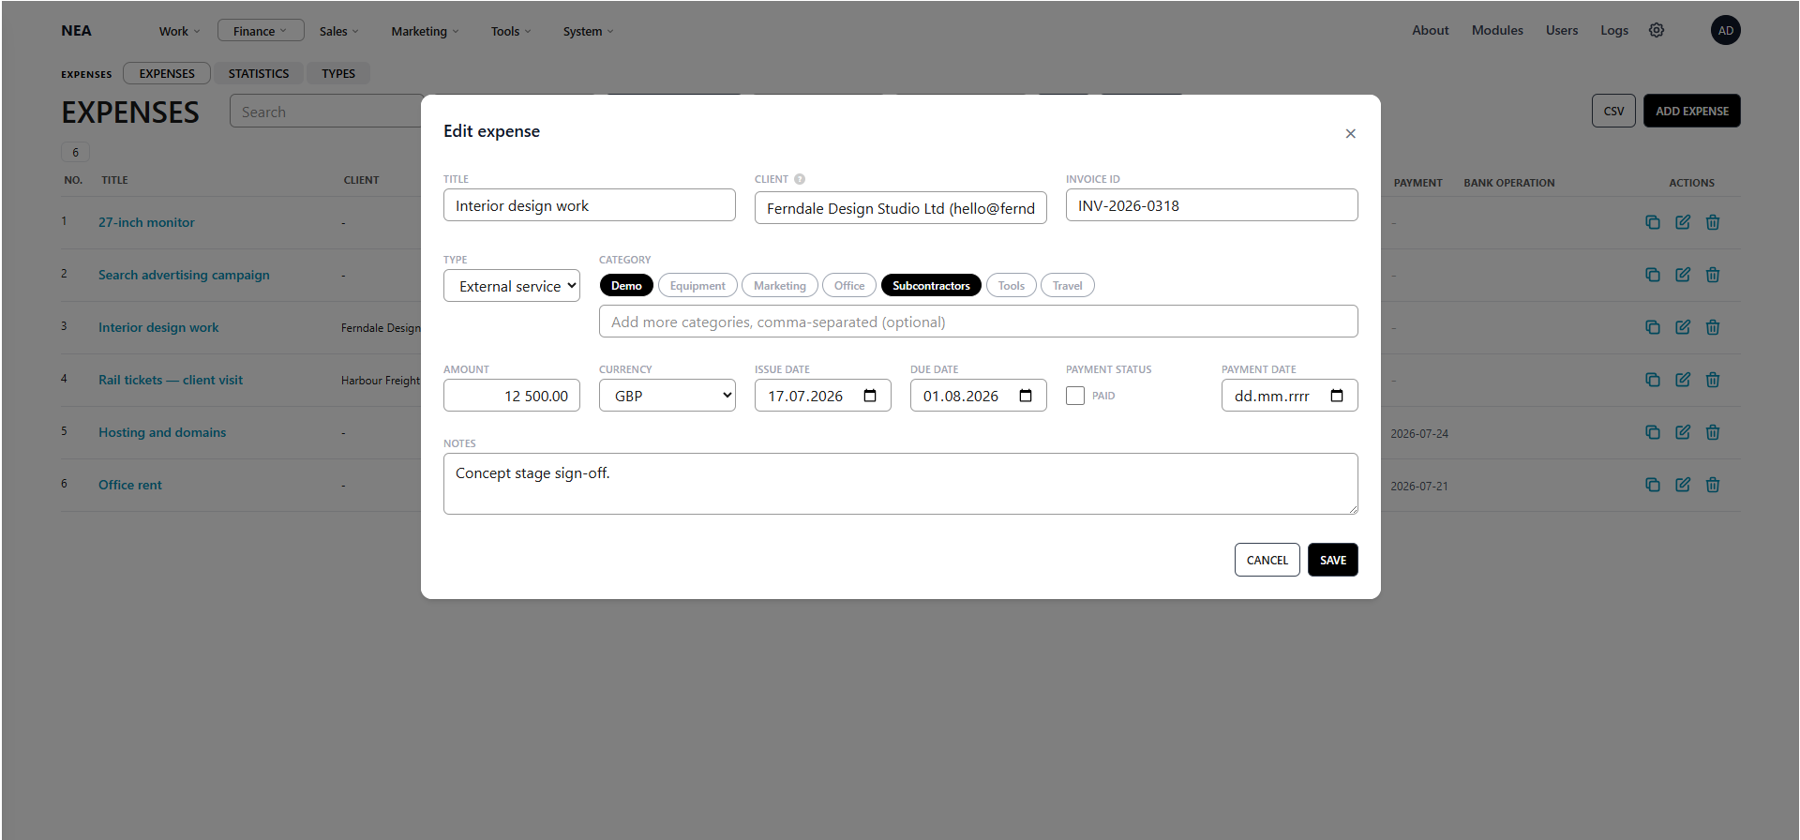
Task: Duplicate the Interior design work row
Action: 1653,327
